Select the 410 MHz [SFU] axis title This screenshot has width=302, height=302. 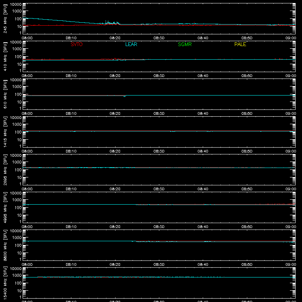pos(5,56)
